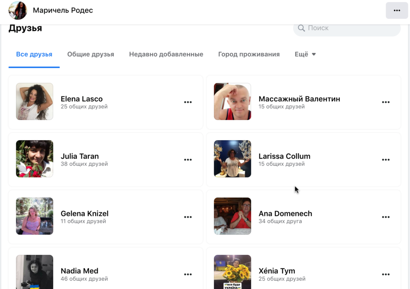Open three-dot menu next to Larissa Collum
Image resolution: width=410 pixels, height=289 pixels.
[x=386, y=160]
